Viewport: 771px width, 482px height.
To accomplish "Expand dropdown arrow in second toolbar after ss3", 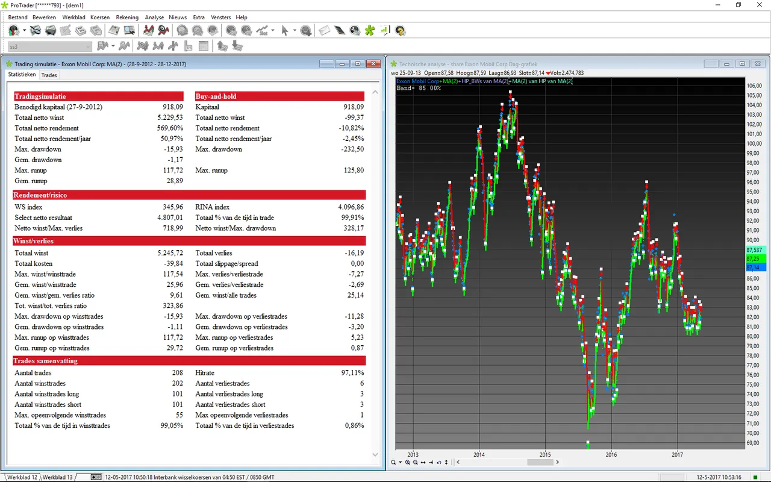I will coord(113,46).
